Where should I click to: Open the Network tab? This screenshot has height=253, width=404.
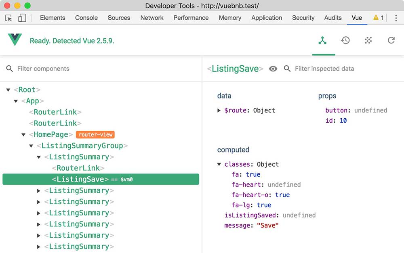click(152, 18)
